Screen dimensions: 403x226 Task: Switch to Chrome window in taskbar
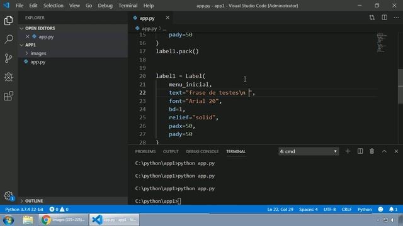(63, 220)
